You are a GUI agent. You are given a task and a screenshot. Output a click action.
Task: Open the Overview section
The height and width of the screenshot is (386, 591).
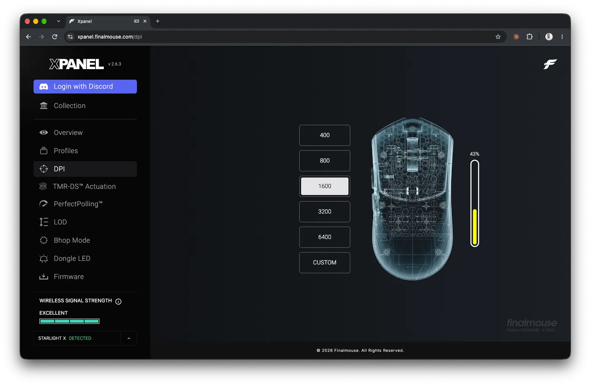click(x=85, y=132)
